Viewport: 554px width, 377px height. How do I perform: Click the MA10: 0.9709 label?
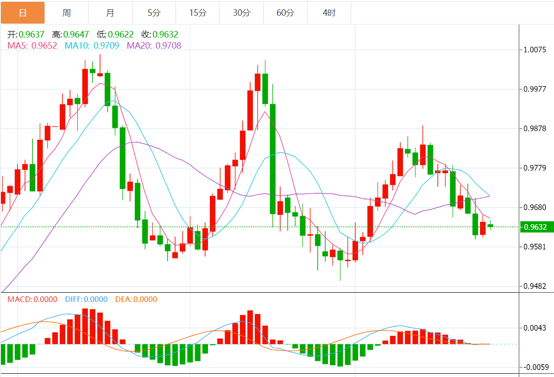(92, 45)
